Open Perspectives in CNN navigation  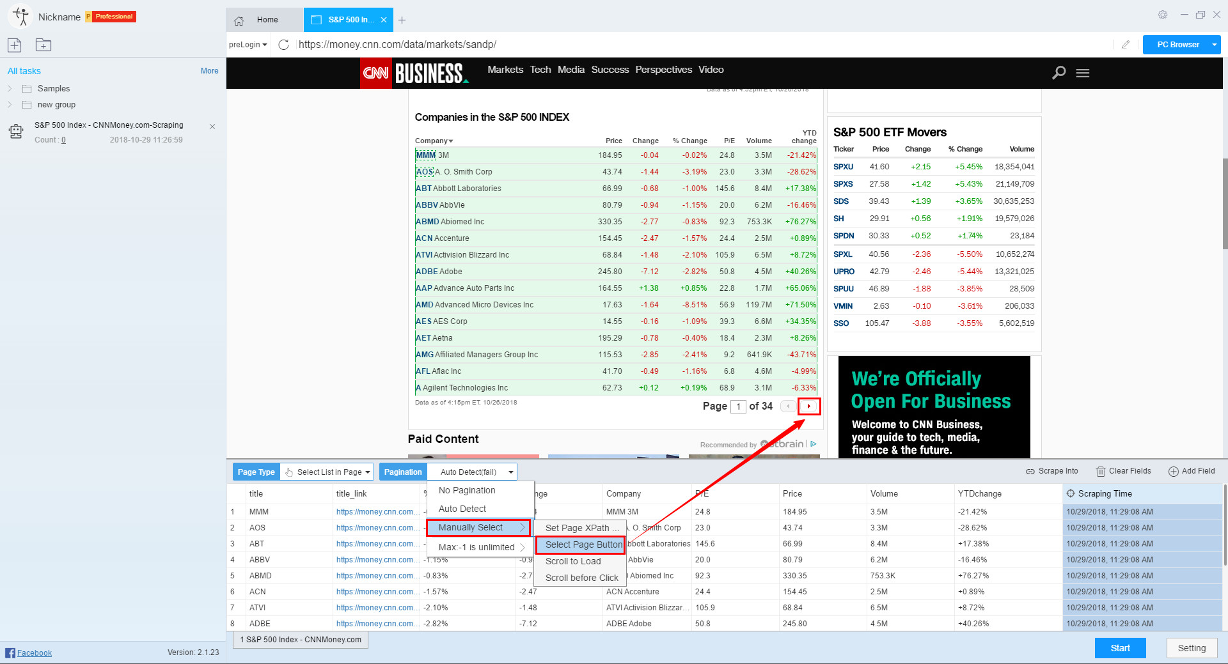[x=664, y=70]
